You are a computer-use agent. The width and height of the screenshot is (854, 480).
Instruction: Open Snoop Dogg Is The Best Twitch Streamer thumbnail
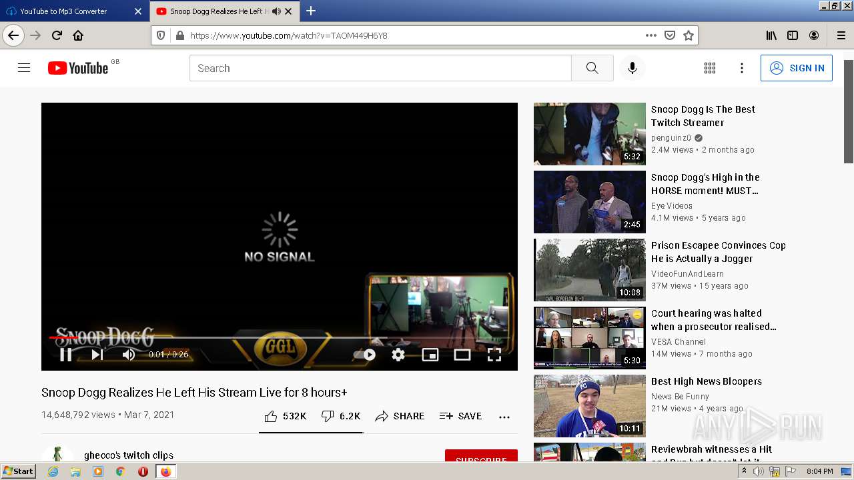[x=590, y=134]
